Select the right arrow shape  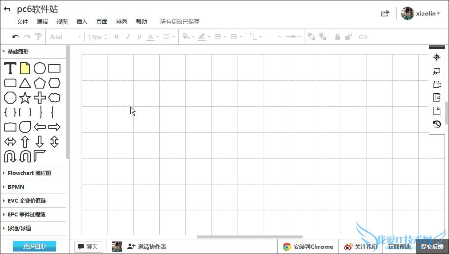click(54, 127)
